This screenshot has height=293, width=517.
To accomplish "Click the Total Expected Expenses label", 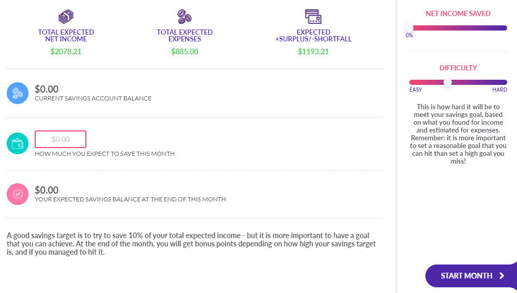I will coord(185,36).
